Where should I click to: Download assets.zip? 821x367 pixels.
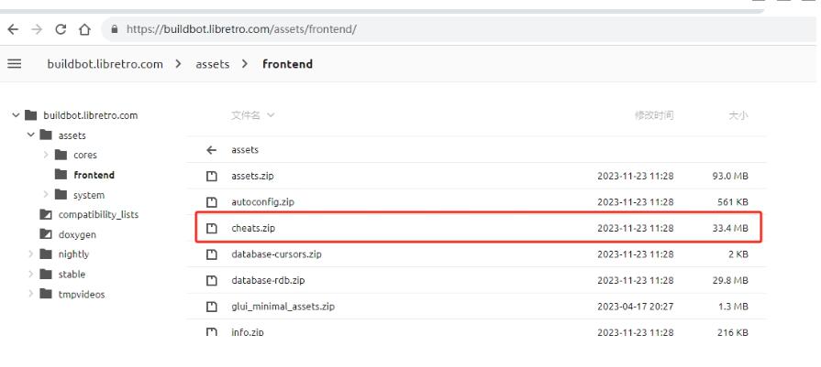(x=252, y=176)
